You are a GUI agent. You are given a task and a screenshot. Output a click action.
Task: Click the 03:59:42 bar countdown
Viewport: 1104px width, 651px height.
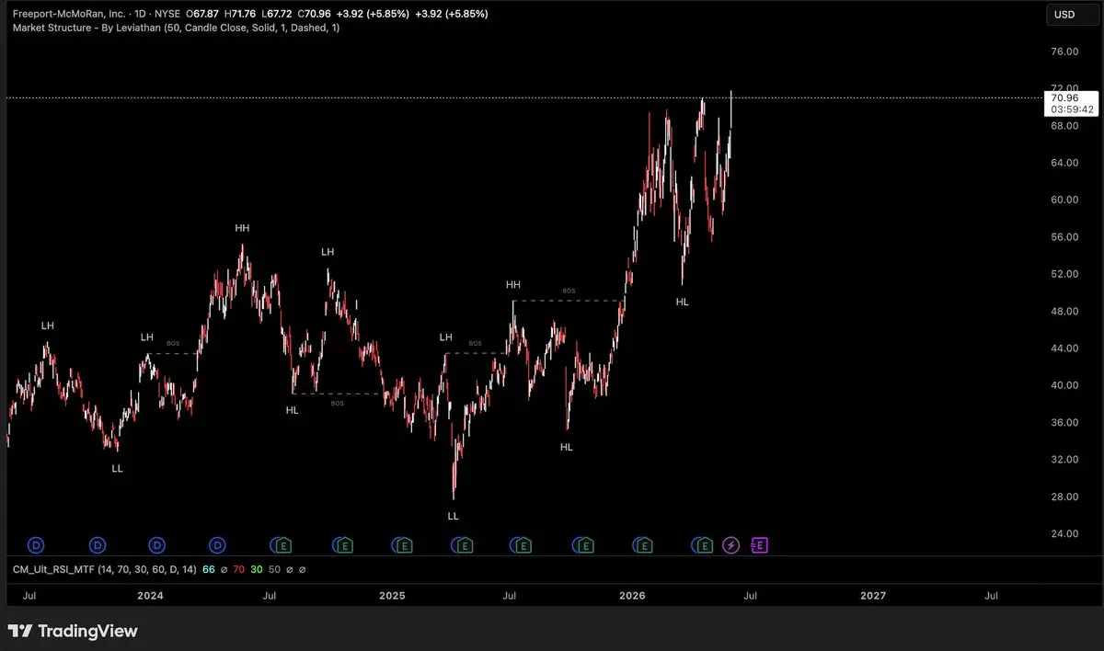1072,108
